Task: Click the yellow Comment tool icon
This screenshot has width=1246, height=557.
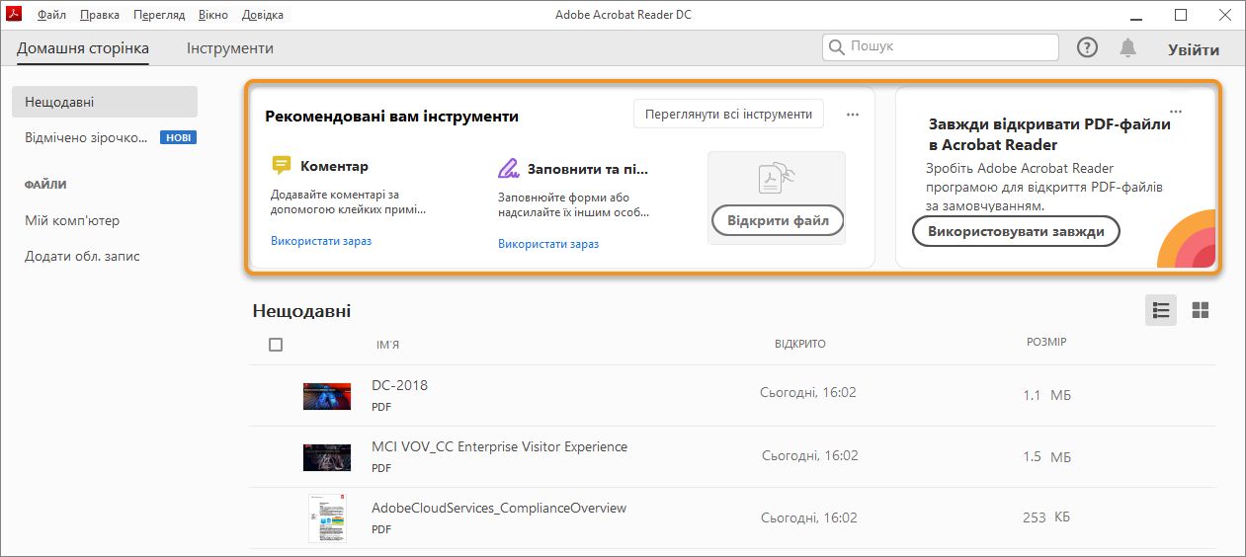Action: [282, 166]
